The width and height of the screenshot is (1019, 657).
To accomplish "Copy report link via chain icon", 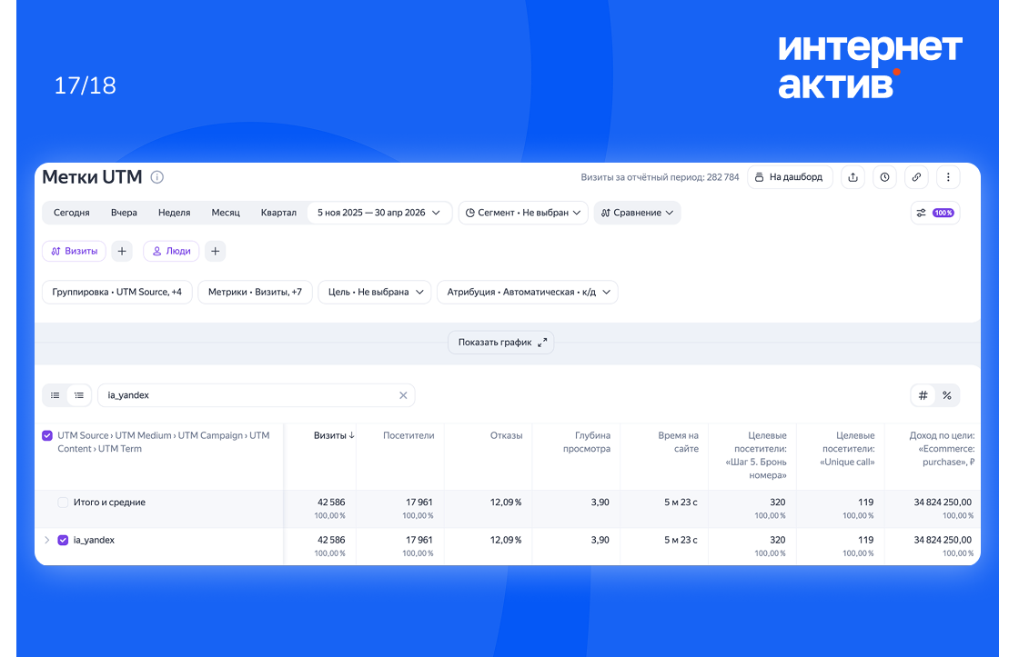I will pos(916,177).
